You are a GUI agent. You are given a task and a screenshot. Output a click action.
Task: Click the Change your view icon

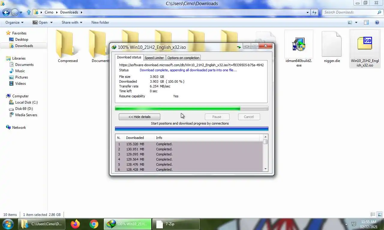pos(349,22)
